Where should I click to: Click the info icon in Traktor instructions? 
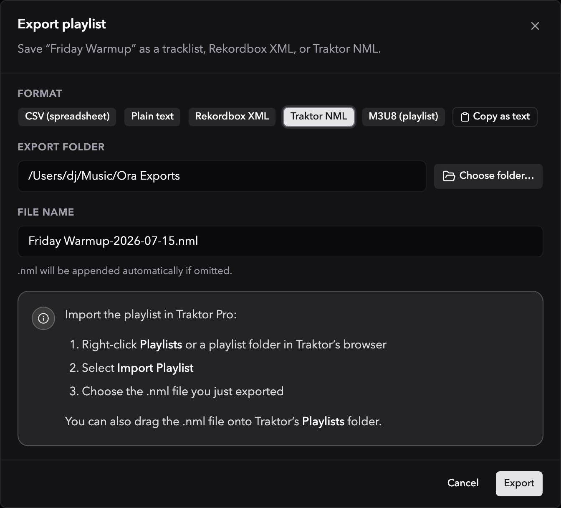click(43, 318)
